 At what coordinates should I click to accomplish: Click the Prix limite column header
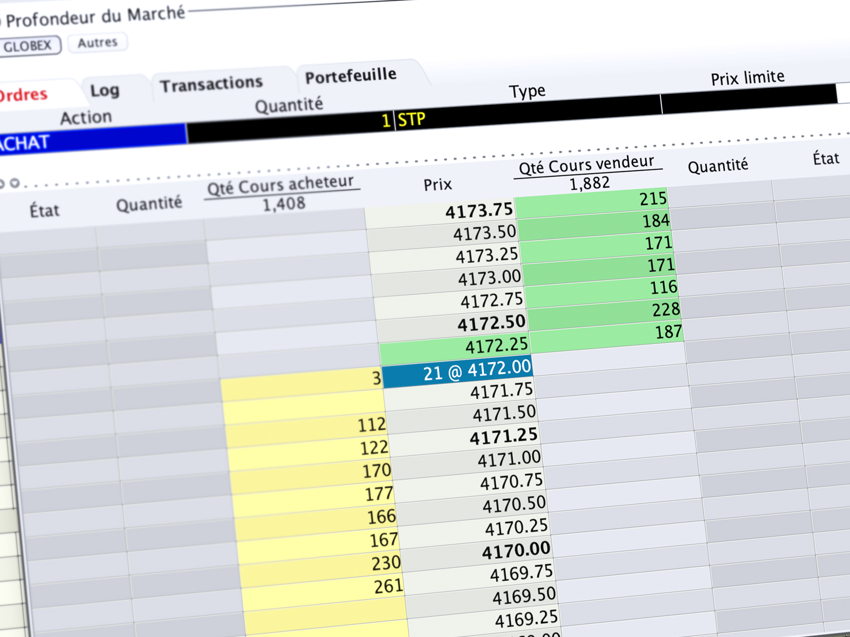point(748,78)
